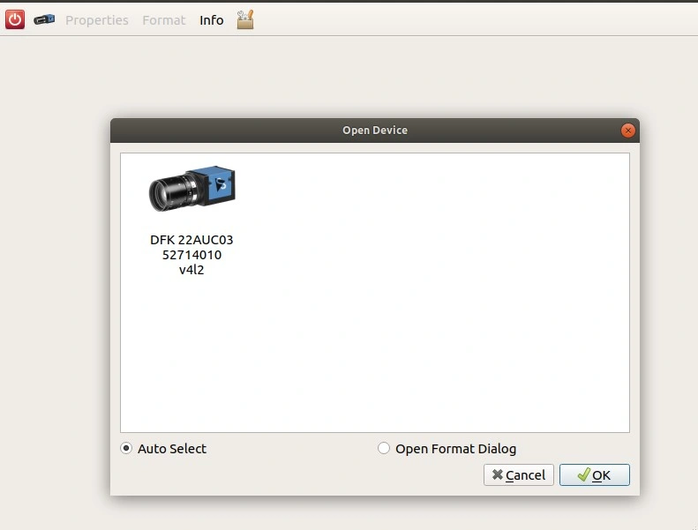Open the Properties menu item
The image size is (698, 530).
pyautogui.click(x=97, y=20)
